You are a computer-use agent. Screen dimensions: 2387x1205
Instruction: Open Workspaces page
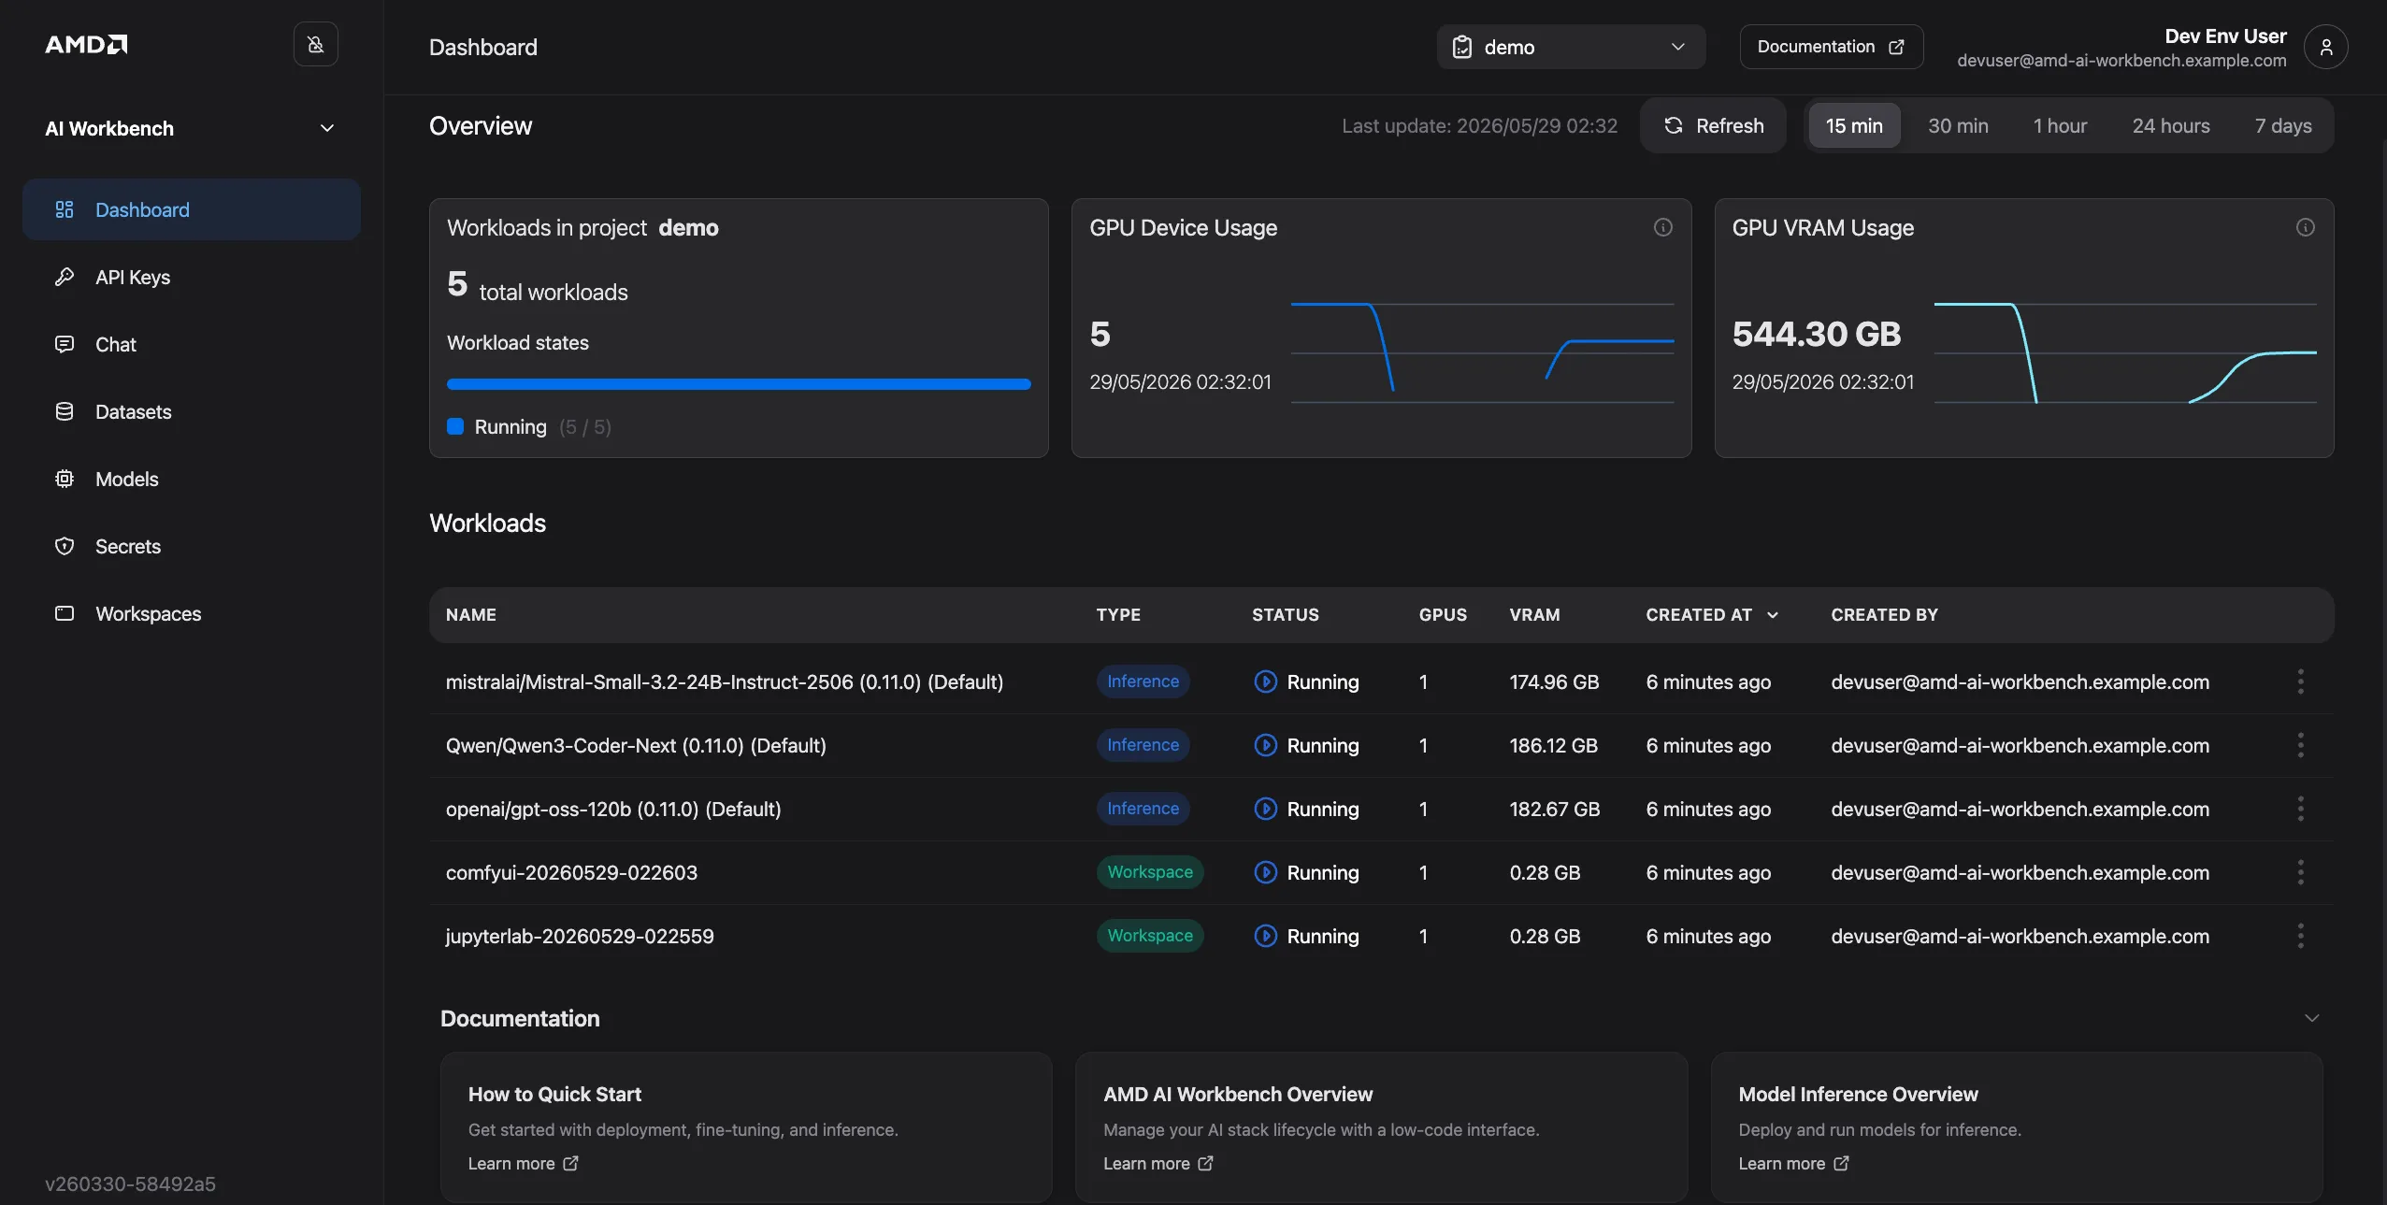point(192,613)
